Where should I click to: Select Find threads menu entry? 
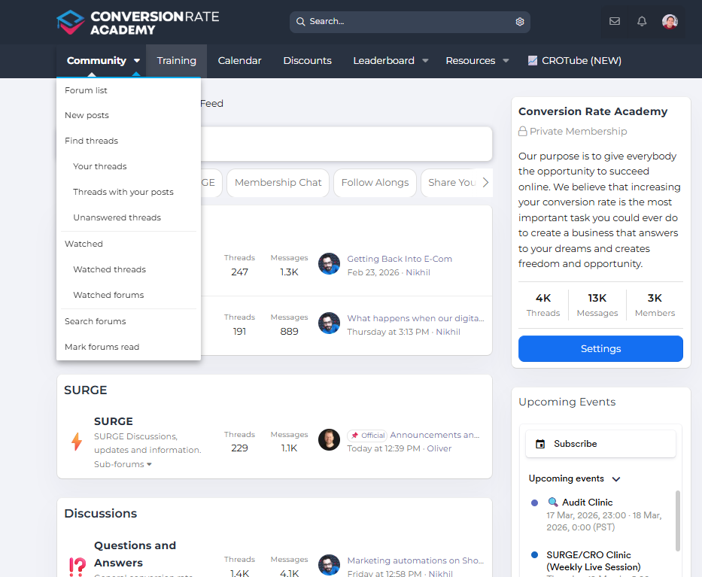[129, 141]
